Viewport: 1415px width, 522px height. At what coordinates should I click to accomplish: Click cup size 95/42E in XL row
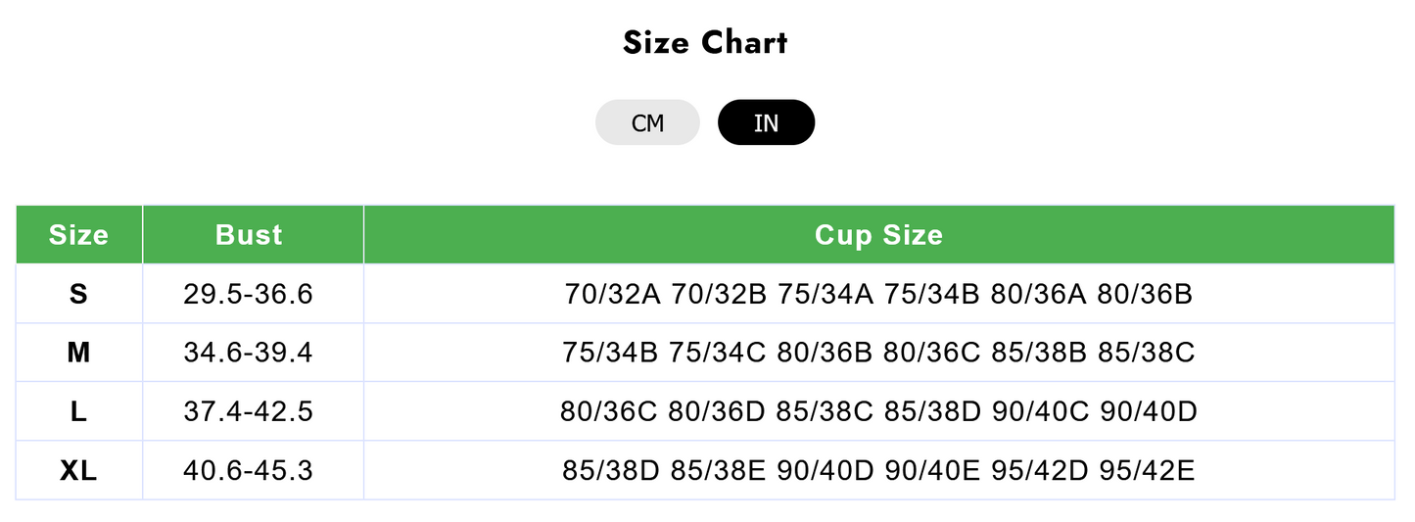[1147, 471]
